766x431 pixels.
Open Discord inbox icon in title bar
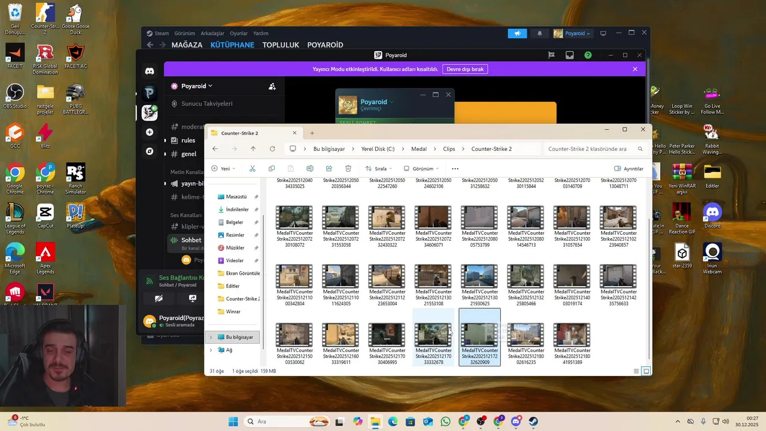point(570,55)
